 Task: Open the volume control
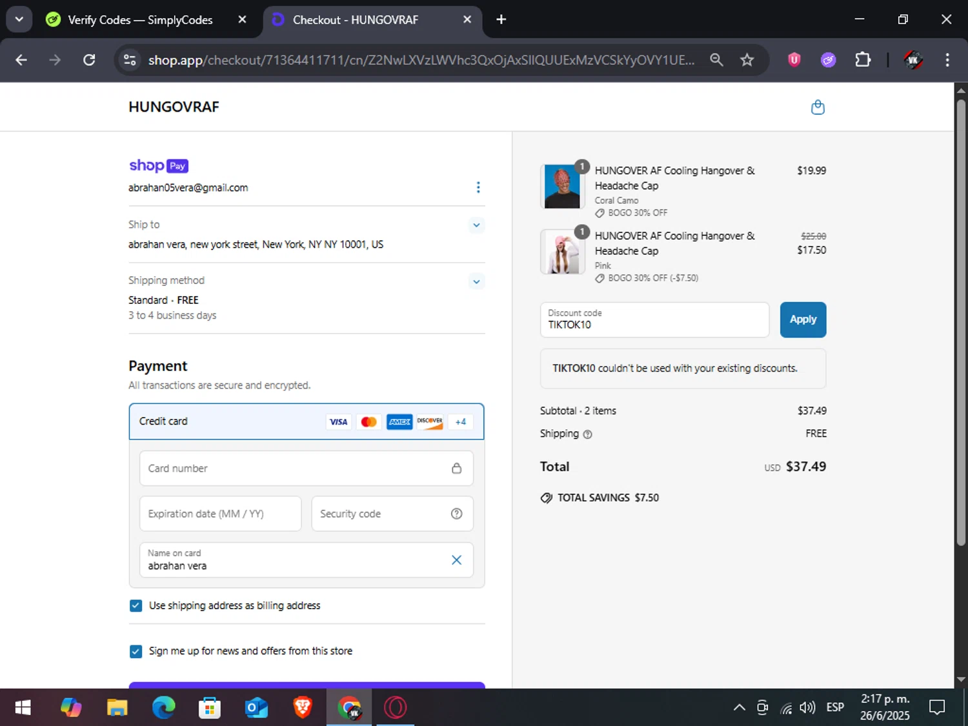tap(807, 708)
